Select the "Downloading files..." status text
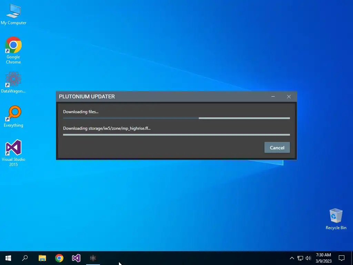This screenshot has height=265, width=353. (81, 111)
